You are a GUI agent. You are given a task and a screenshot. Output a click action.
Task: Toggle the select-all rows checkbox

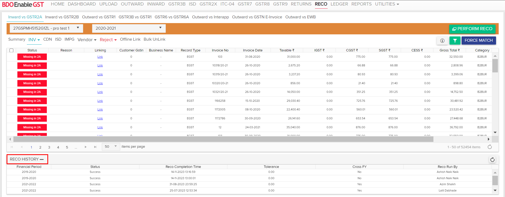coord(11,50)
